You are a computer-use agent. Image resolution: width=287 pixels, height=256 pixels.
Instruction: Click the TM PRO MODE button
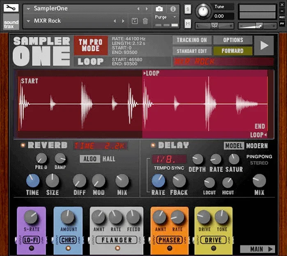(91, 46)
